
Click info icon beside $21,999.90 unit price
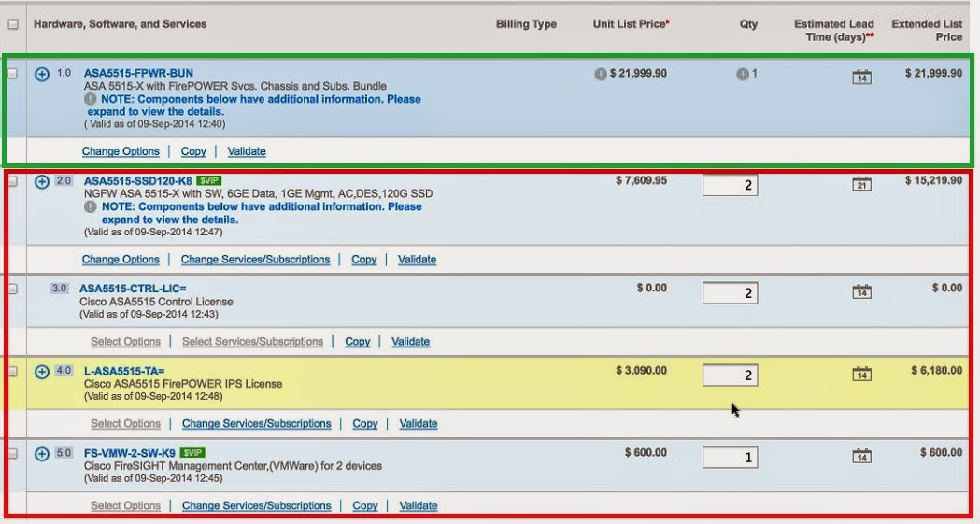pyautogui.click(x=601, y=75)
